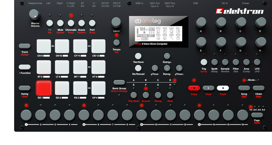The image size is (272, 145).
Task: Open the LFO parameter page
Action: pos(257,62)
